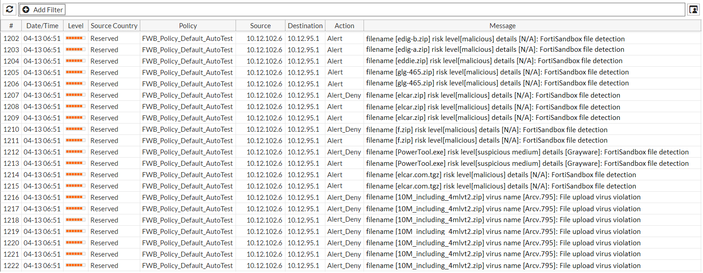Click severity level bar in row 1222
Screen dimensions: 703x273
click(x=75, y=266)
